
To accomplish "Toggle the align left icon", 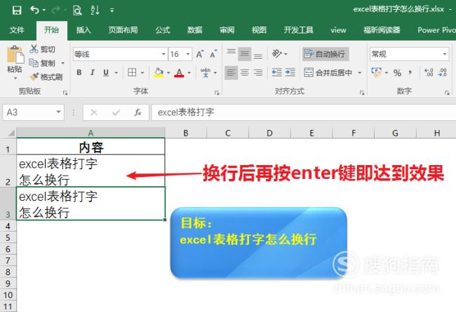I will coord(232,73).
